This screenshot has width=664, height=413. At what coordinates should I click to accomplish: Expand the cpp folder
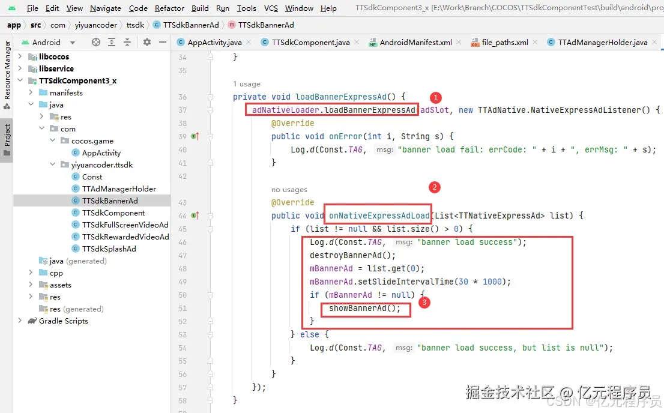tap(31, 273)
